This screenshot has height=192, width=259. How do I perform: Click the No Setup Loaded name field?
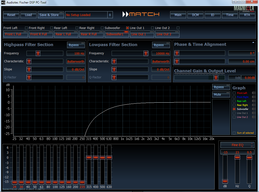(x=86, y=15)
